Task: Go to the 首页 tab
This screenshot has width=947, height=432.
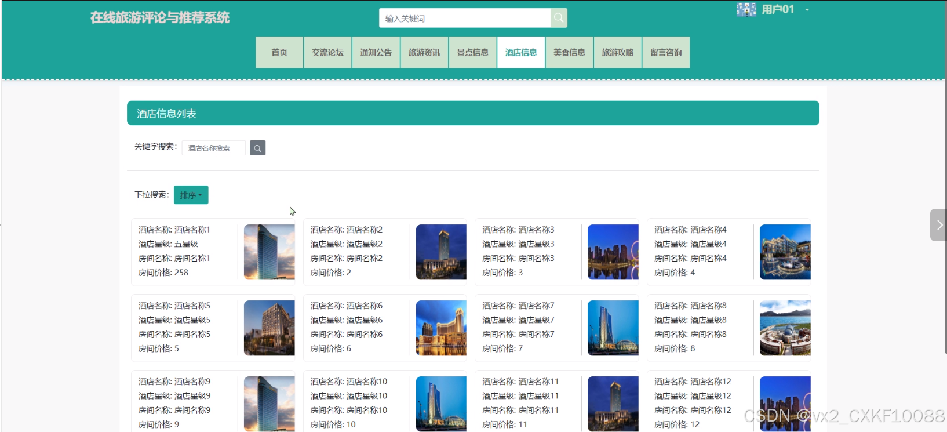Action: (x=279, y=53)
